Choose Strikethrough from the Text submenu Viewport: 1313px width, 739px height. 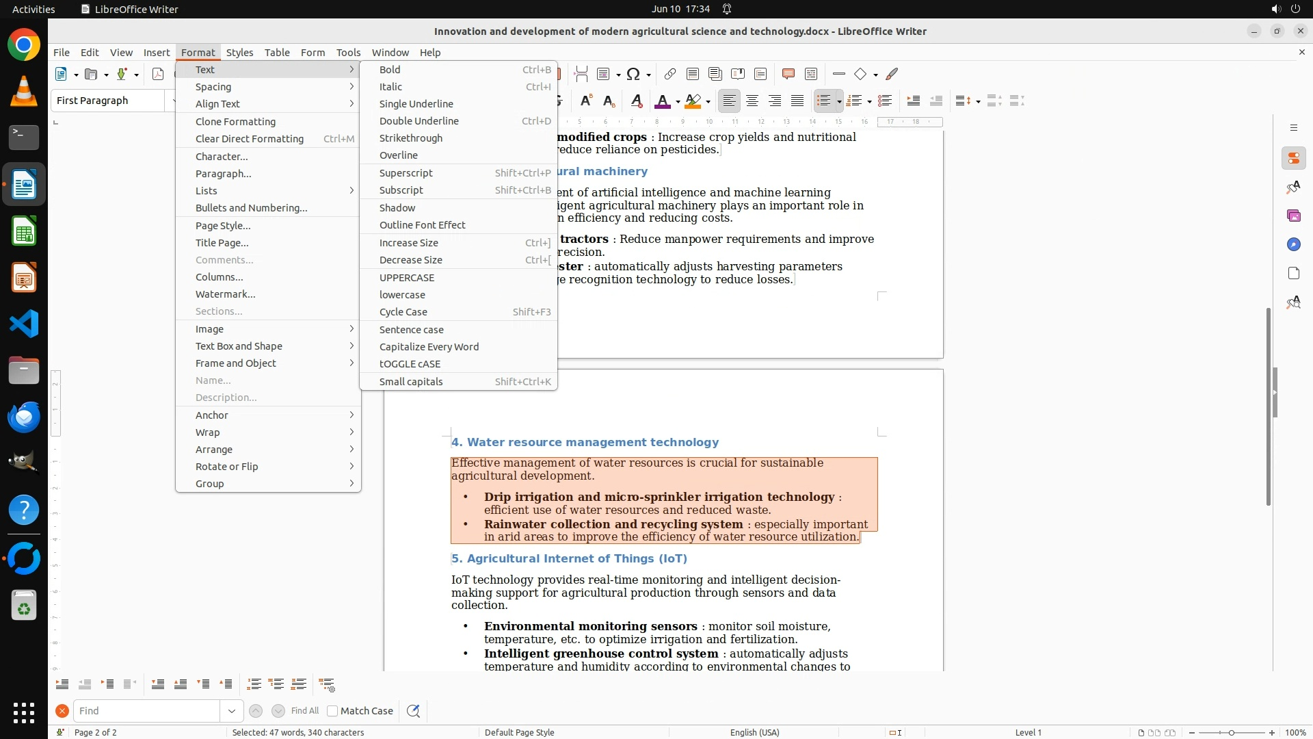411,138
